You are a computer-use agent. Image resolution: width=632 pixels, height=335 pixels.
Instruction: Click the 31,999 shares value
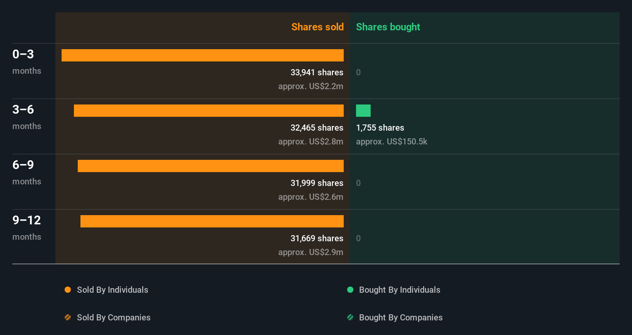(x=317, y=183)
